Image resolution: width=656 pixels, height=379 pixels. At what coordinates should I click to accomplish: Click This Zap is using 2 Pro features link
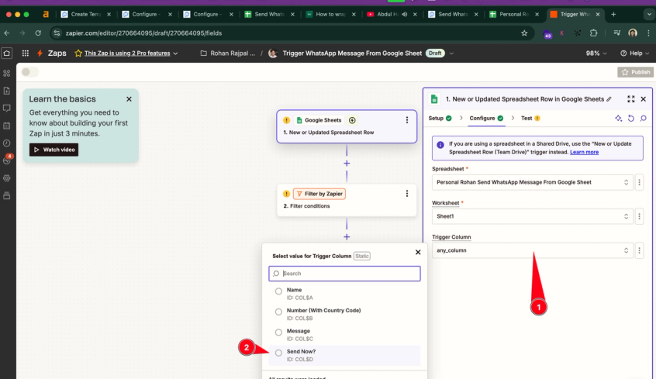click(127, 53)
